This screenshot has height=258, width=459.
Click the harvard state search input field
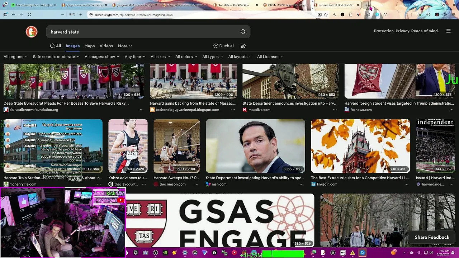[143, 32]
